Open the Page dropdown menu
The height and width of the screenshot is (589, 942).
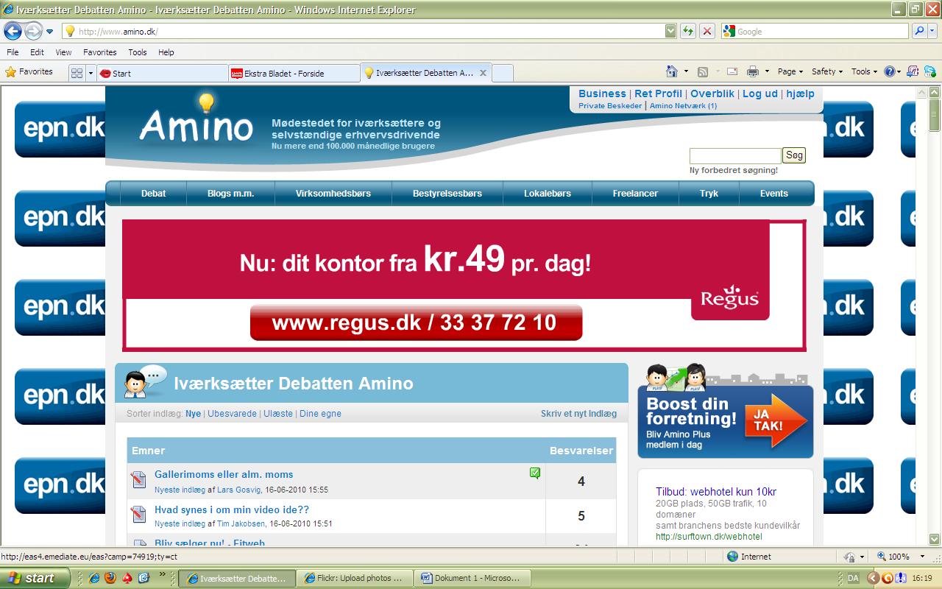click(x=790, y=71)
